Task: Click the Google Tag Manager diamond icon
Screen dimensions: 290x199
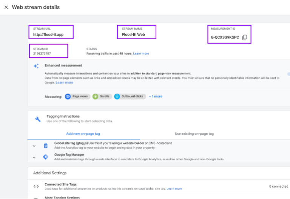Action: click(x=46, y=157)
